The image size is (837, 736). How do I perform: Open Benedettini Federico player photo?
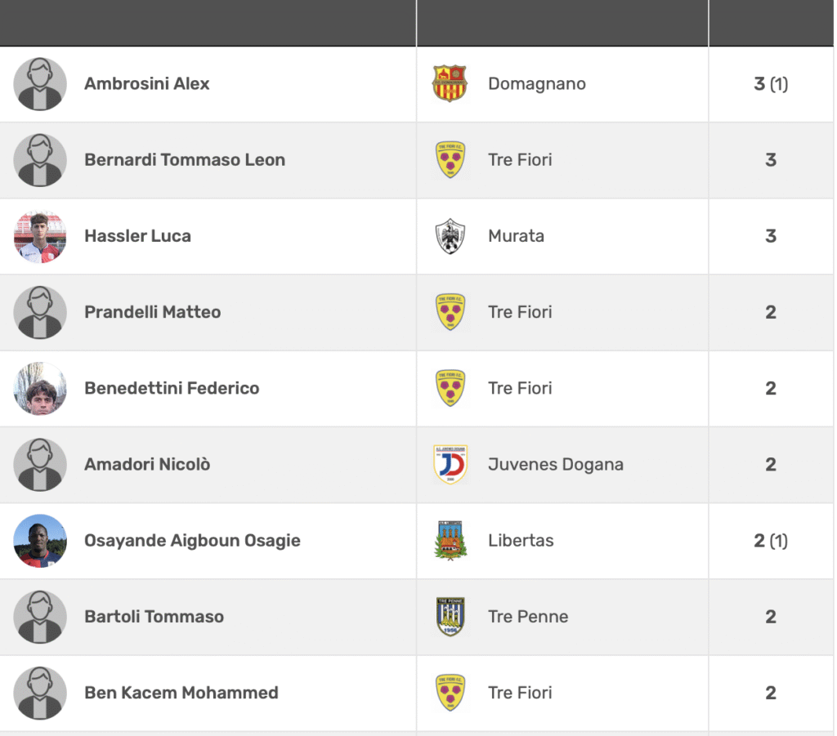click(40, 389)
